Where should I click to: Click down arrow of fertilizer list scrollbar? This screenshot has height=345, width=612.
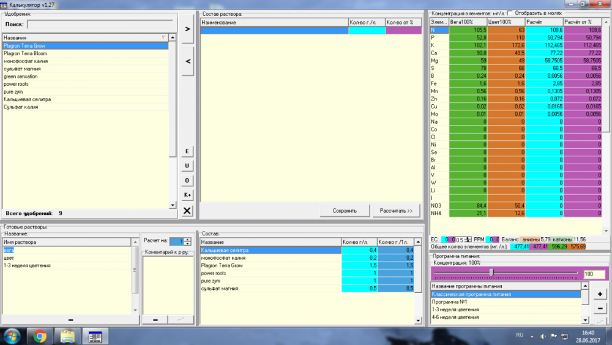[173, 205]
